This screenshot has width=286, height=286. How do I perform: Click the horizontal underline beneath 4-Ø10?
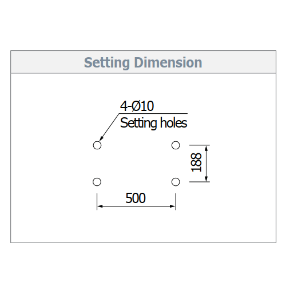153,114
